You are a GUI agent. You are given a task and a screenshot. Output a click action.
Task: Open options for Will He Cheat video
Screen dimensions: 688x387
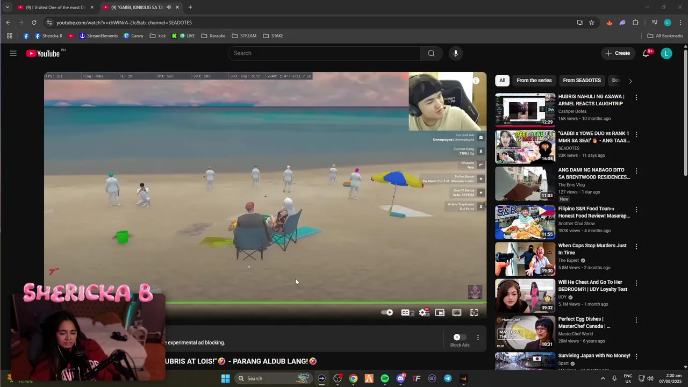coord(636,283)
